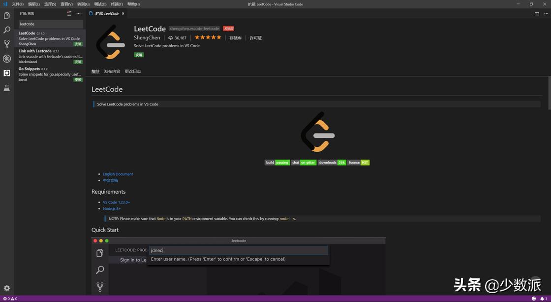
Task: Switch to the 更改日志 tab
Action: coord(132,71)
